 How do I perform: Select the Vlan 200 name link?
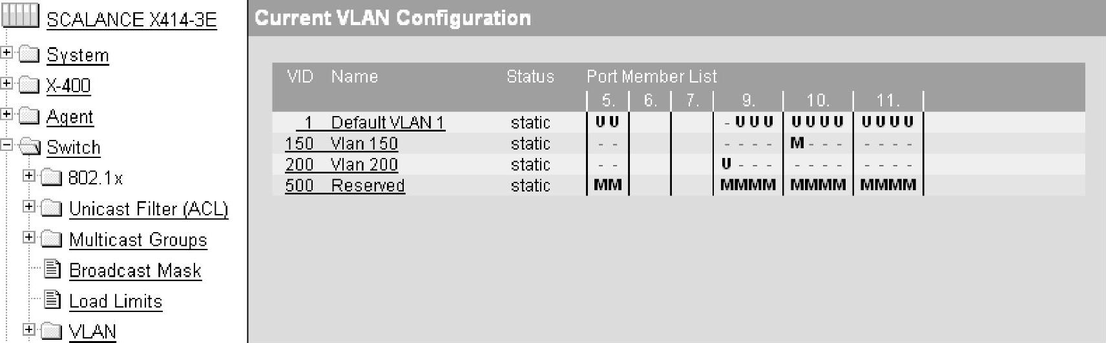coord(364,165)
